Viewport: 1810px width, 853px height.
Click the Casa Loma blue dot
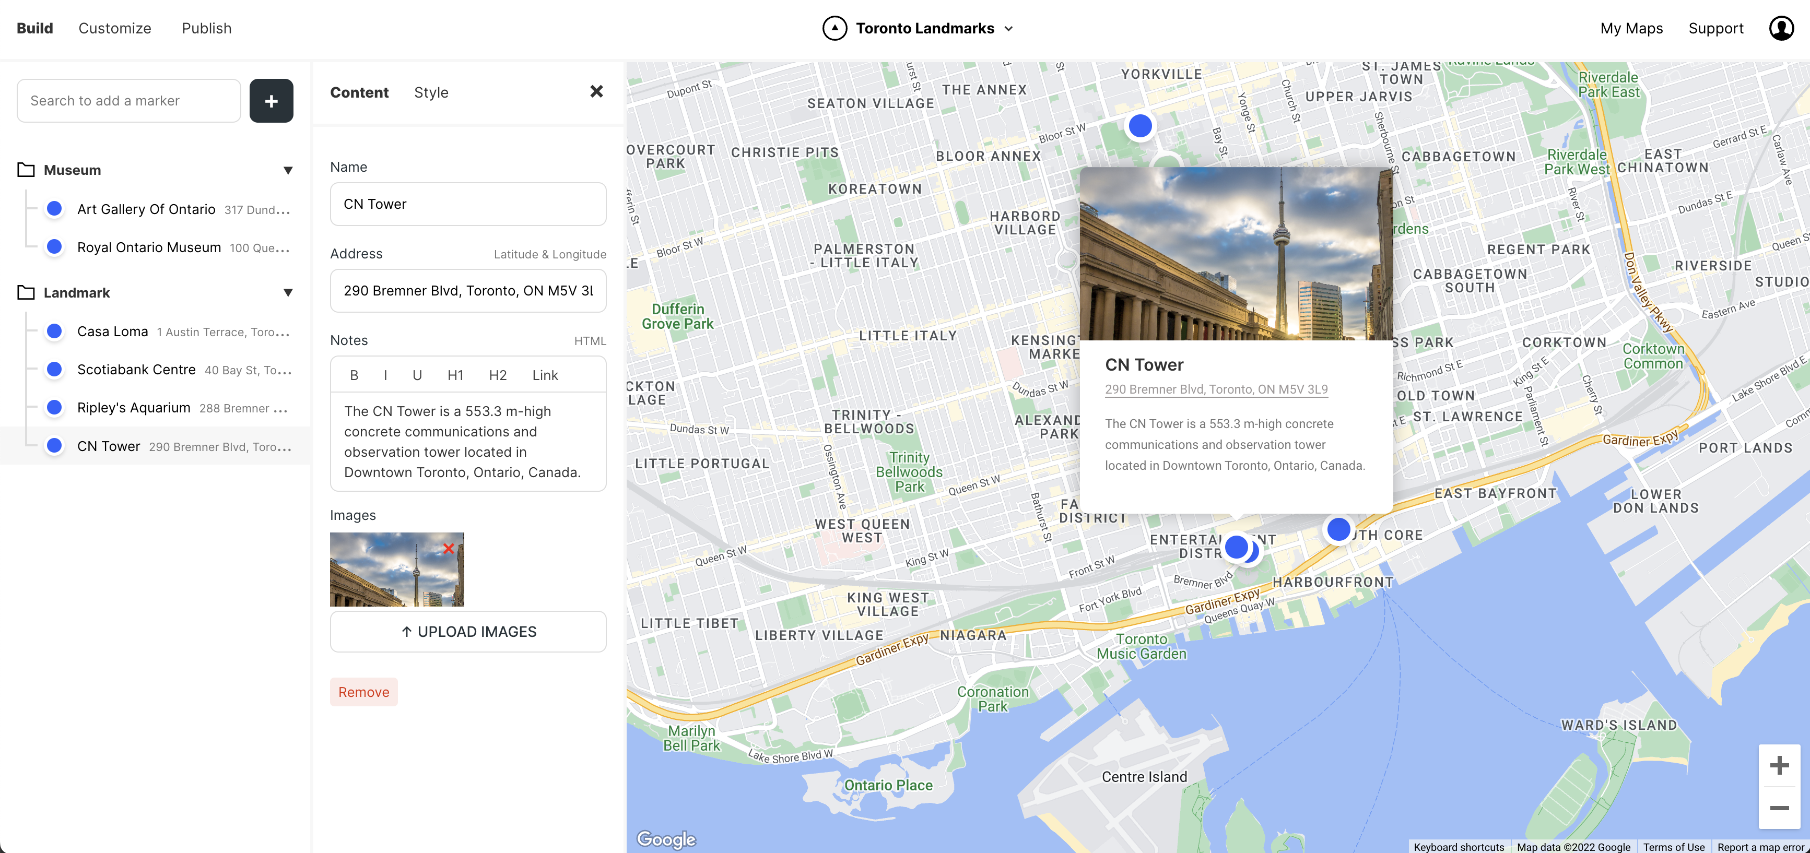(54, 331)
